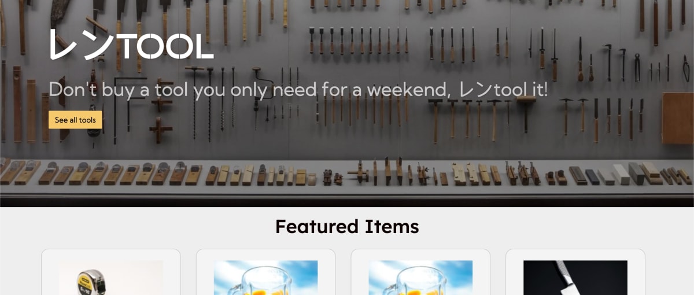Image resolution: width=694 pixels, height=295 pixels.
Task: Click the "Don't buy a tool" tagline
Action: pyautogui.click(x=298, y=90)
